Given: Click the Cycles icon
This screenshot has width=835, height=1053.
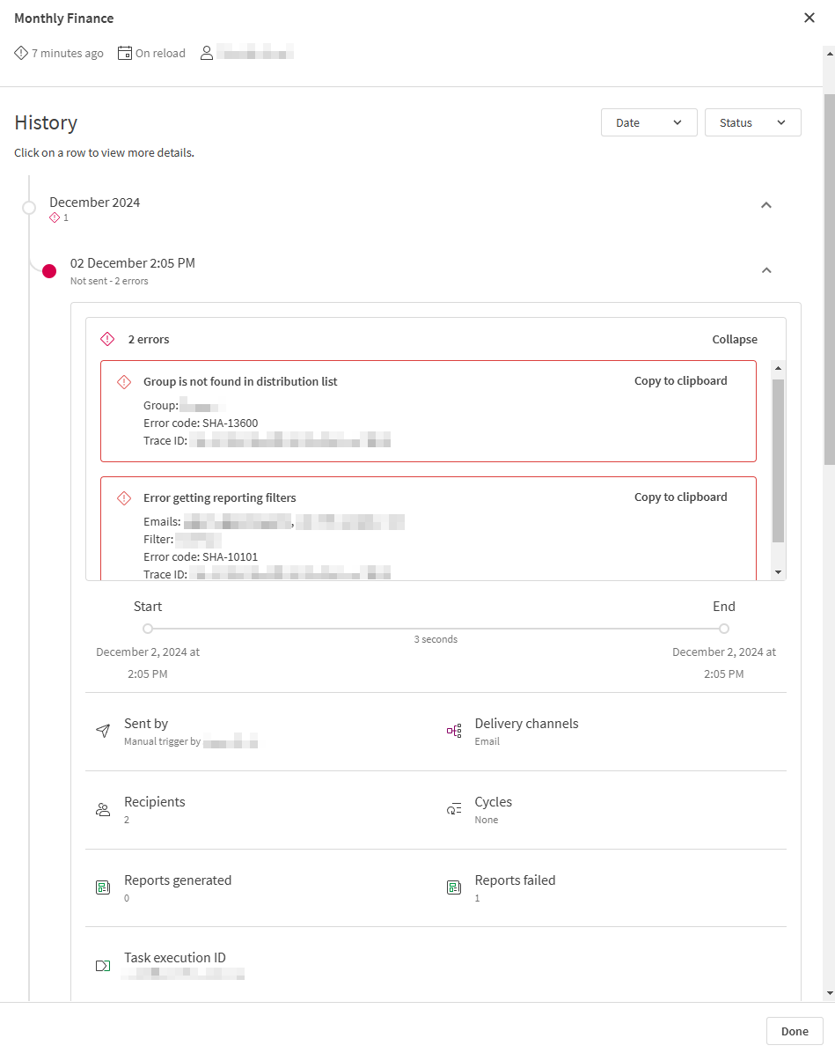Looking at the screenshot, I should (454, 810).
